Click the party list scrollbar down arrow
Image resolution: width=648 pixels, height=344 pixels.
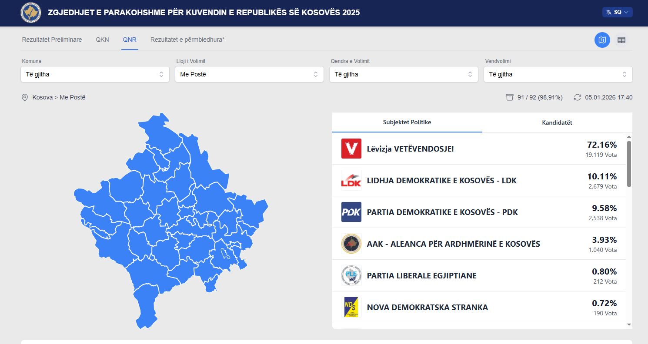tap(629, 324)
